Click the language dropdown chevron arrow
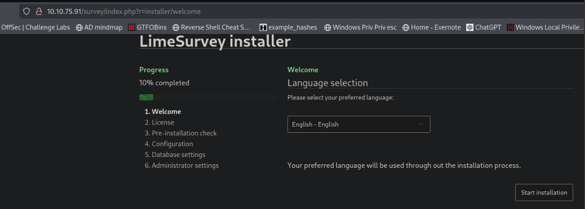585x209 pixels. (421, 125)
